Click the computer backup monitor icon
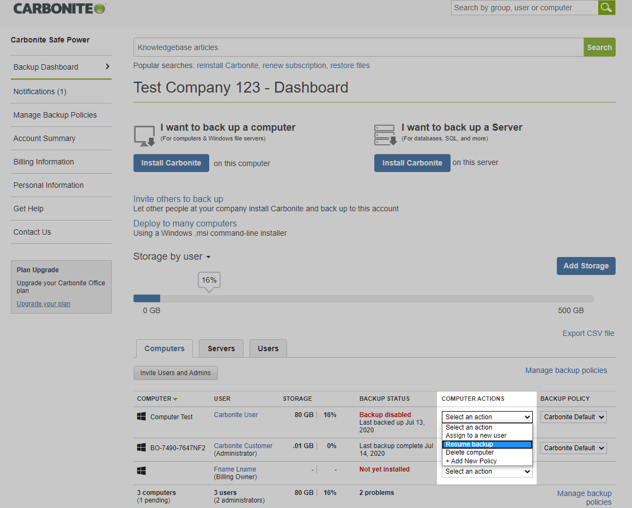Image resolution: width=632 pixels, height=508 pixels. (144, 136)
